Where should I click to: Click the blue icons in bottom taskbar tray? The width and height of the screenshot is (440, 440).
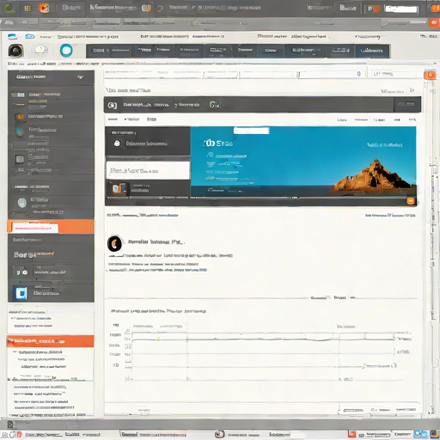click(x=420, y=434)
